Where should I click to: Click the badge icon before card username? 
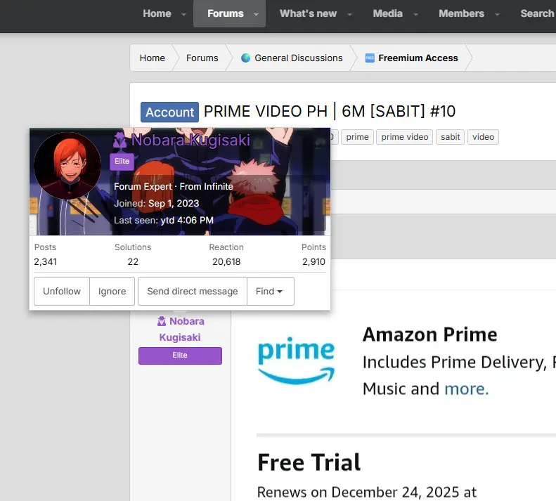tap(120, 141)
